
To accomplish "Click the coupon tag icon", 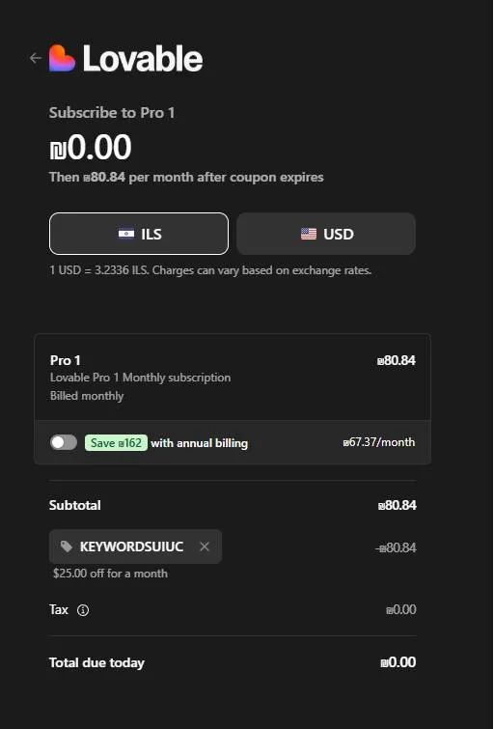I will tap(67, 547).
